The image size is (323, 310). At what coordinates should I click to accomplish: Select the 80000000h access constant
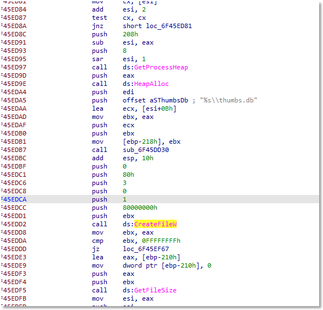(140, 208)
